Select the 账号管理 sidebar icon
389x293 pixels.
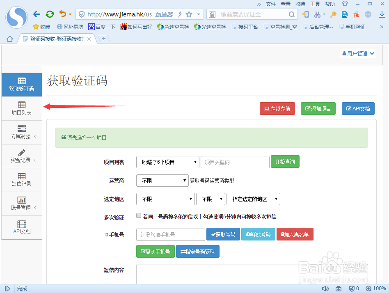pyautogui.click(x=21, y=204)
